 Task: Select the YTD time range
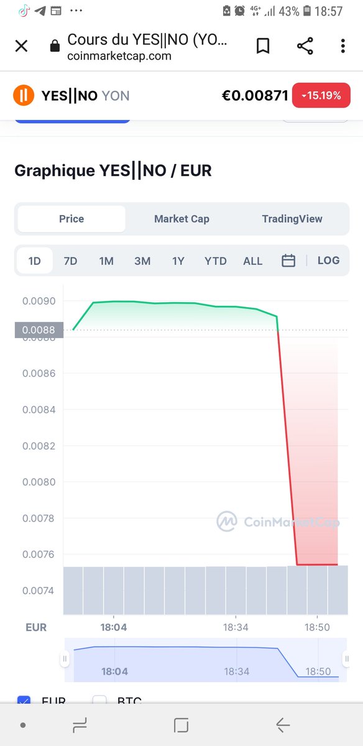tap(216, 261)
